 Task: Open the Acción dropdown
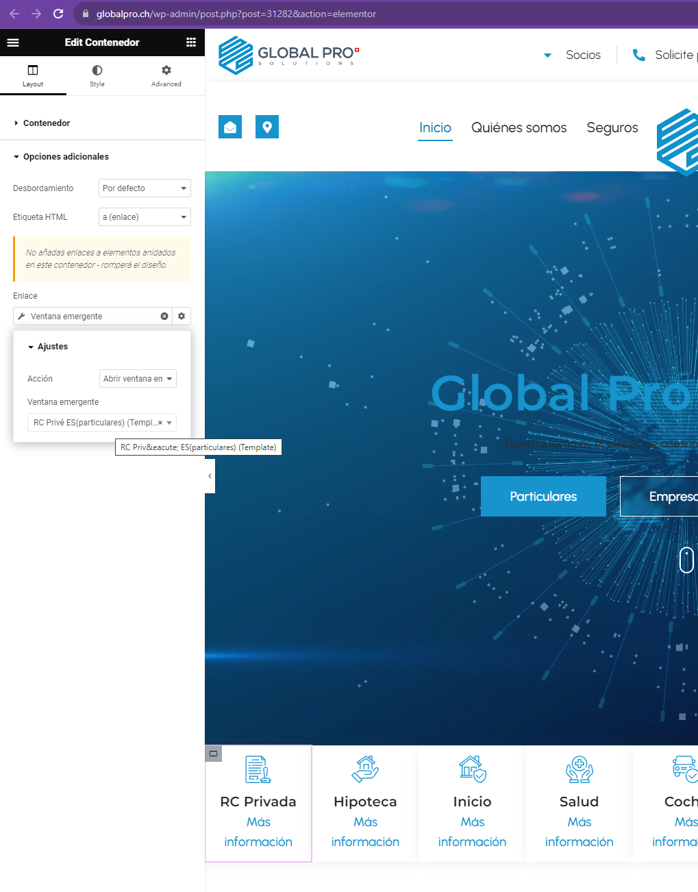coord(138,379)
